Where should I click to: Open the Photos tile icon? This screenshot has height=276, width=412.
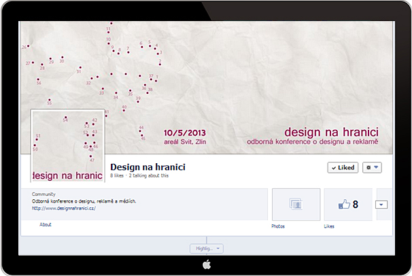pyautogui.click(x=296, y=204)
